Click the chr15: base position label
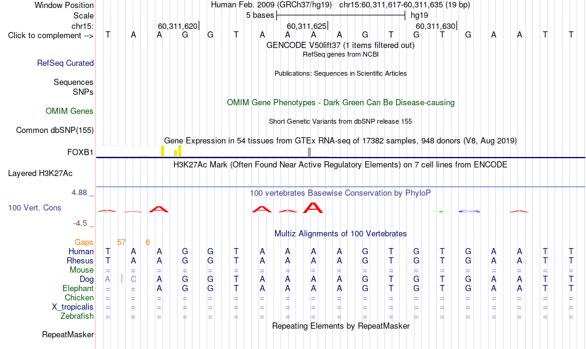The height and width of the screenshot is (349, 586). 83,26
